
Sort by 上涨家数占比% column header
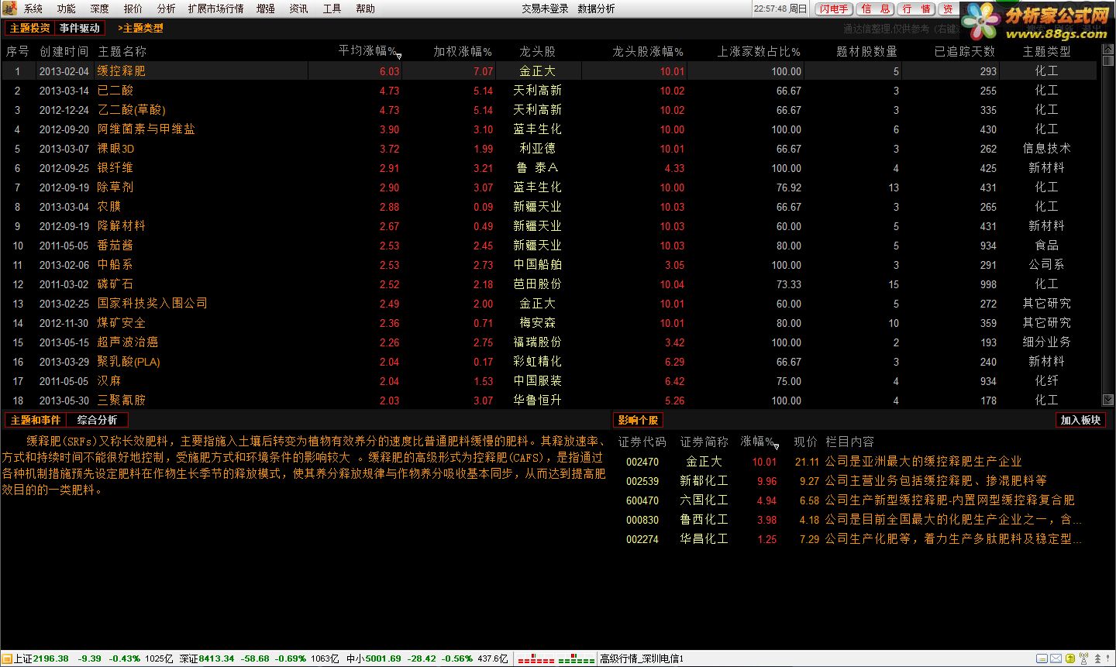point(759,51)
